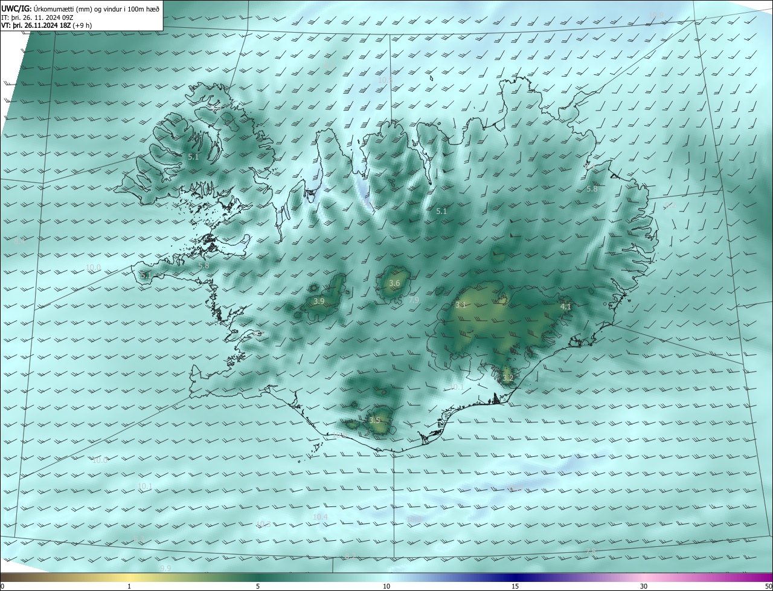Click the 5.1 value on the Westfjords peninsula
773x591 pixels.
193,157
